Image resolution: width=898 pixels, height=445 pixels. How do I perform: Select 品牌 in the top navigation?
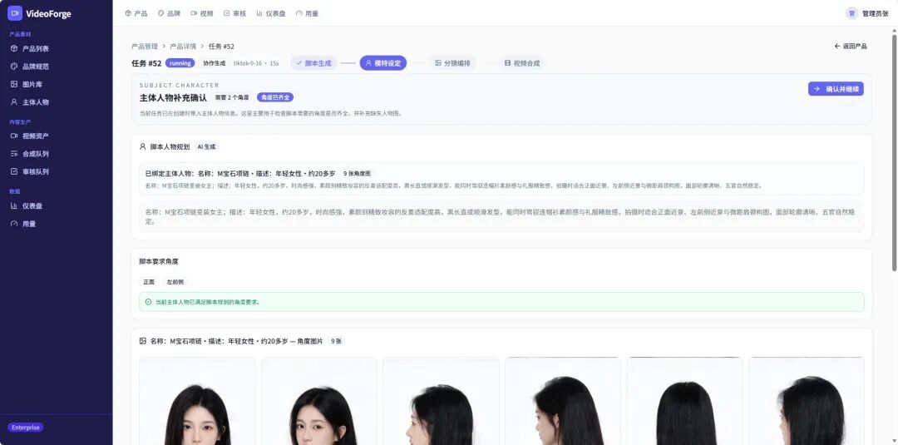(x=169, y=13)
